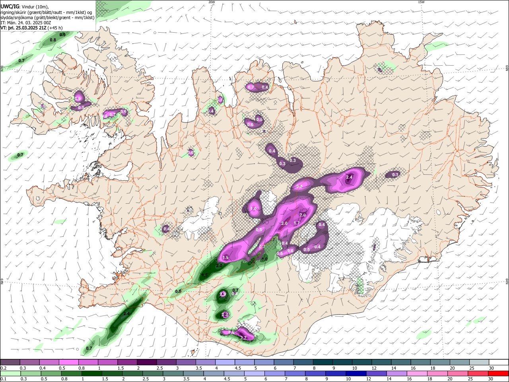Click the "0.1" label under the bottom legend row
This screenshot has height=382, width=509.
tap(3, 379)
